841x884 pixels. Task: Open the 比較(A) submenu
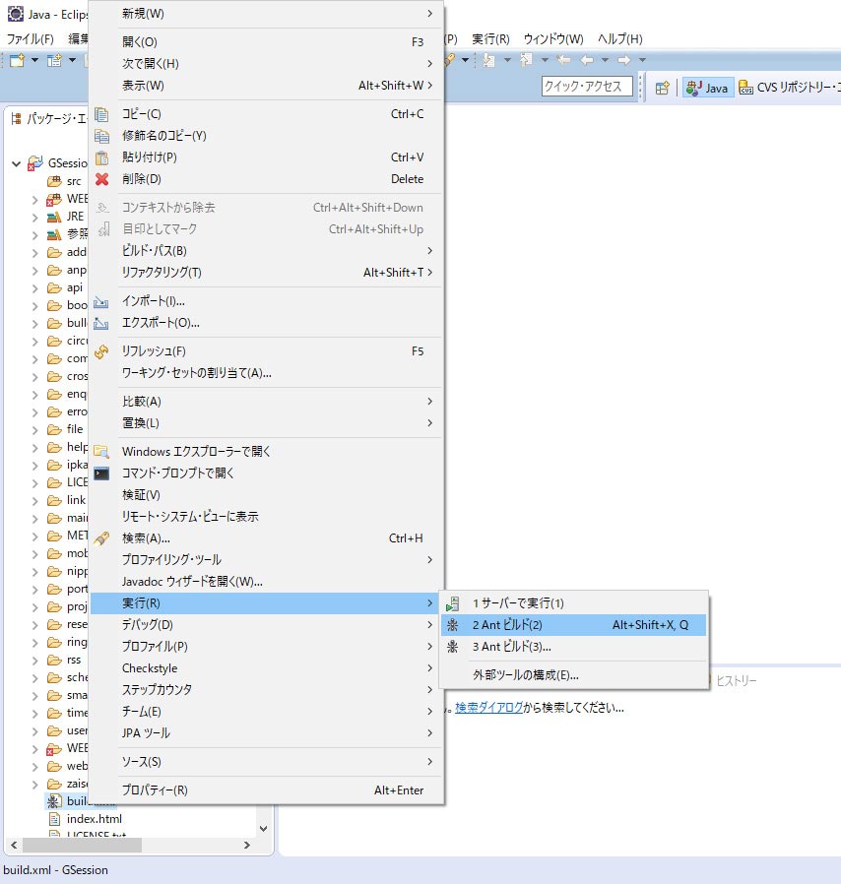[267, 402]
